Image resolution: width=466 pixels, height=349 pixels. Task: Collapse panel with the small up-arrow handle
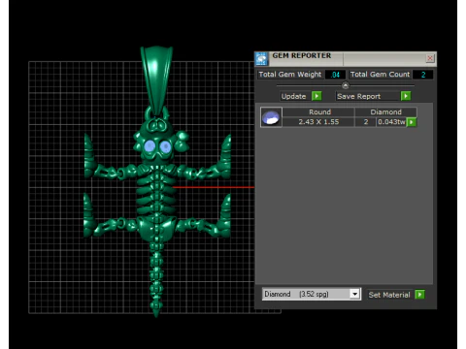(x=346, y=85)
